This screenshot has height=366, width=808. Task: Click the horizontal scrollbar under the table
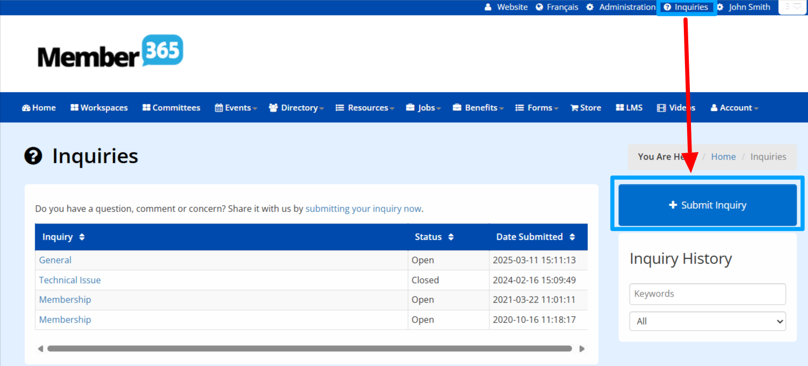point(309,349)
